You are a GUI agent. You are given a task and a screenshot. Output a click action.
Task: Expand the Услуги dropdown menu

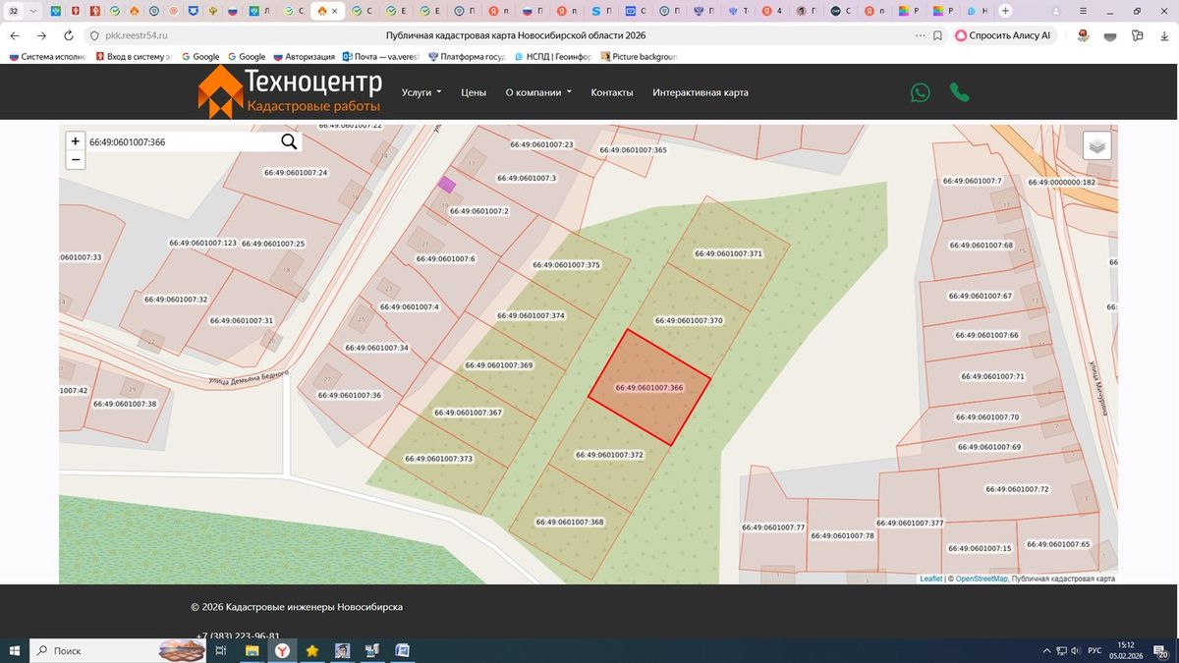click(x=421, y=92)
